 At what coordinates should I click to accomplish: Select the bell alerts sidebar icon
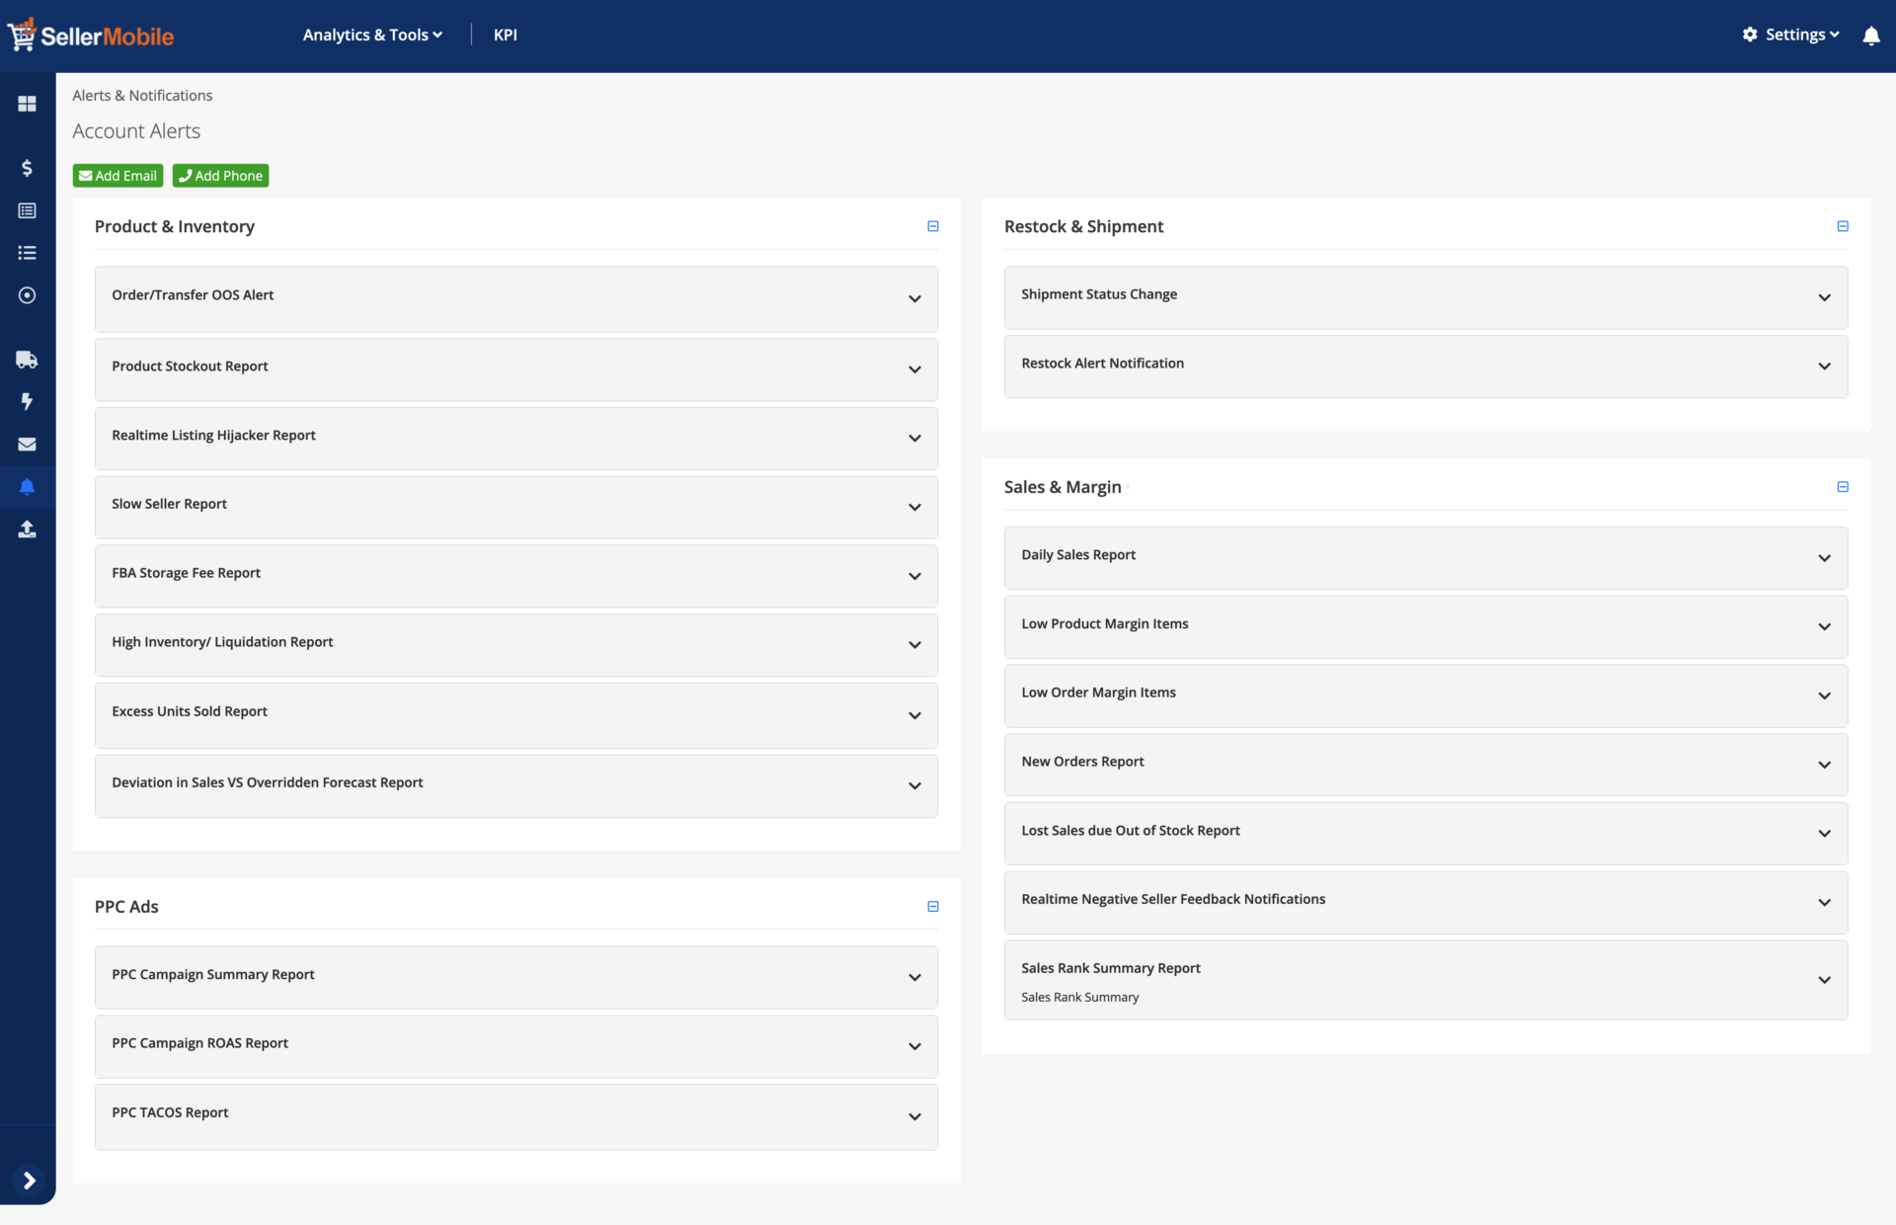click(x=27, y=487)
